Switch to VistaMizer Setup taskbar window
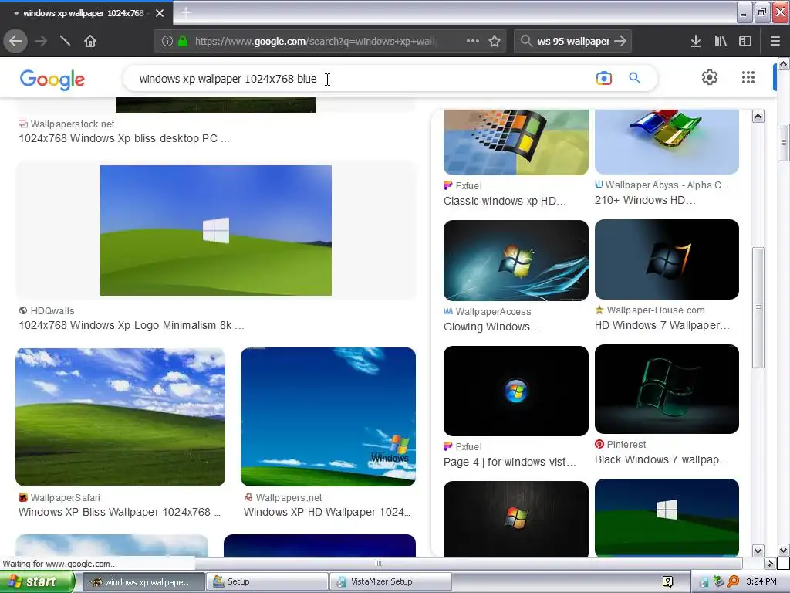The height and width of the screenshot is (593, 790). 390,582
